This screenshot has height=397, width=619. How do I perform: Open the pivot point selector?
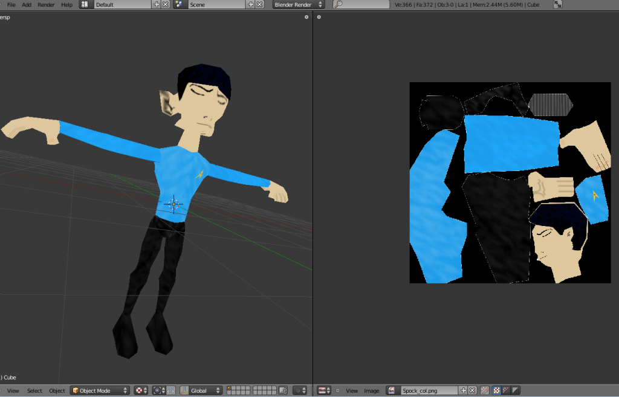coord(158,390)
